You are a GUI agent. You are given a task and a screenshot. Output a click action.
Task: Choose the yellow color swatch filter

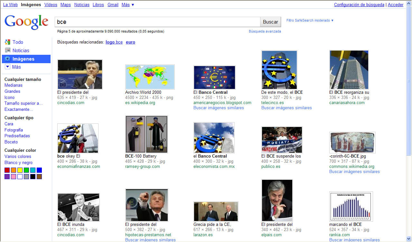pos(20,170)
